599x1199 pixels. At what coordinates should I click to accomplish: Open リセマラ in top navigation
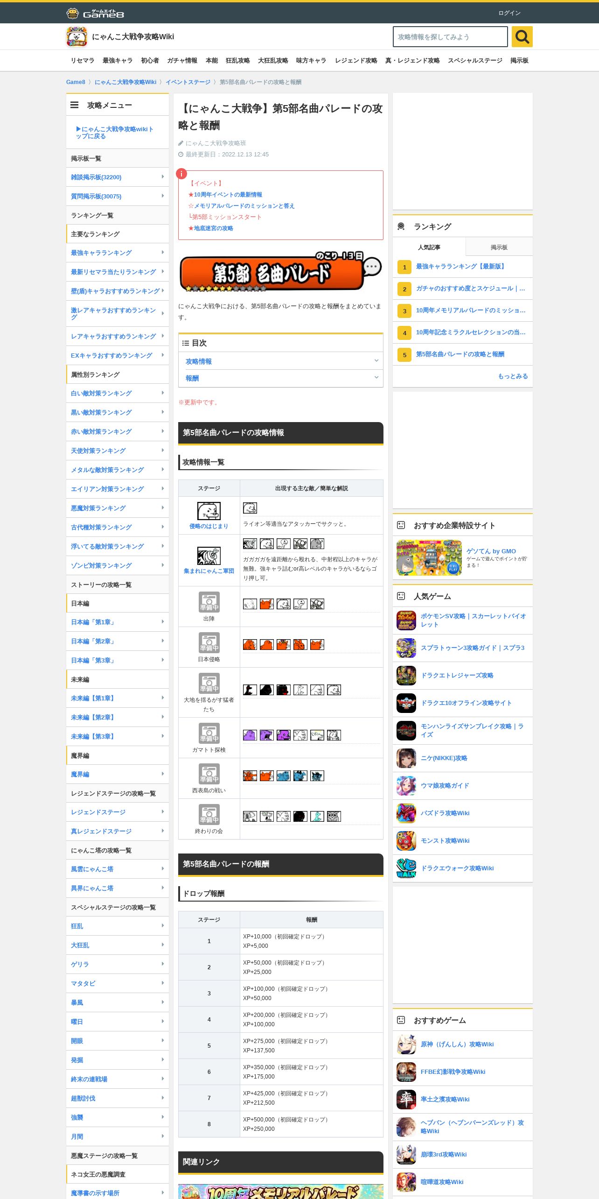83,61
